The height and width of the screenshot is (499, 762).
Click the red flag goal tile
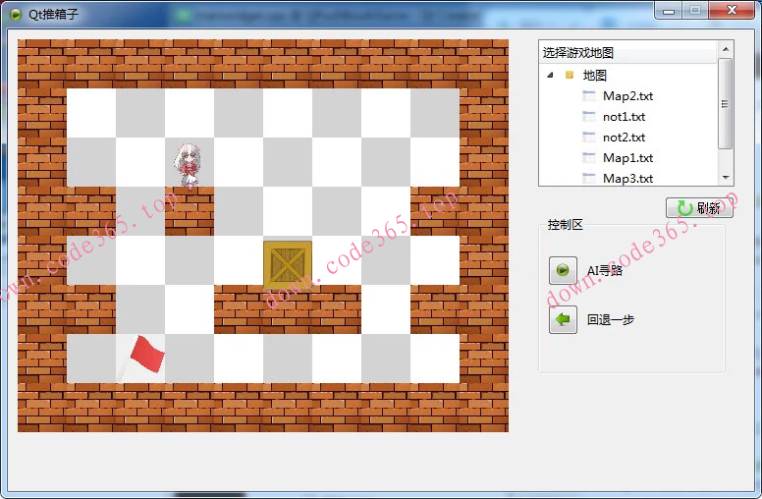click(x=143, y=356)
